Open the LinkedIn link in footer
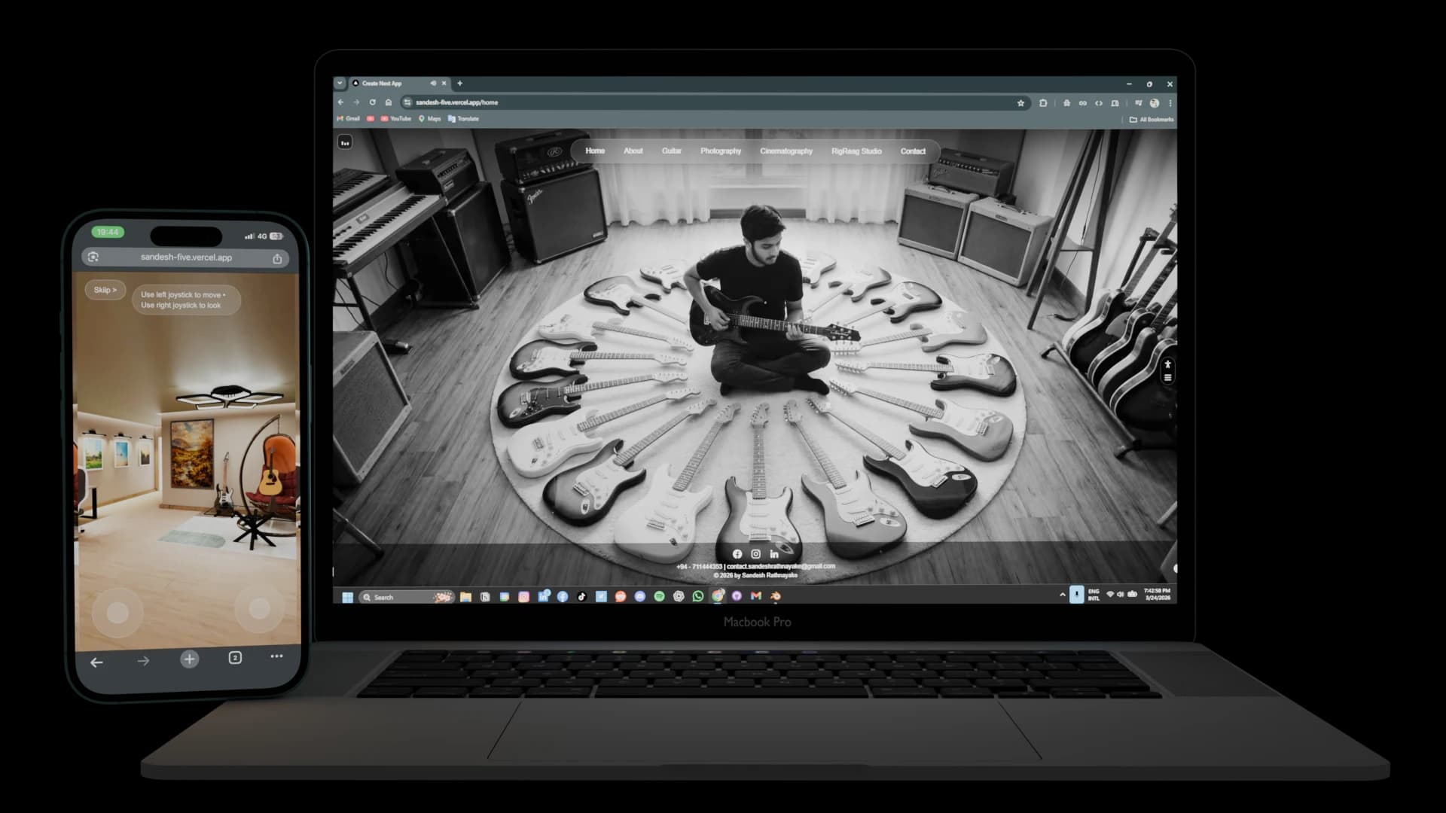Image resolution: width=1446 pixels, height=813 pixels. [x=774, y=554]
